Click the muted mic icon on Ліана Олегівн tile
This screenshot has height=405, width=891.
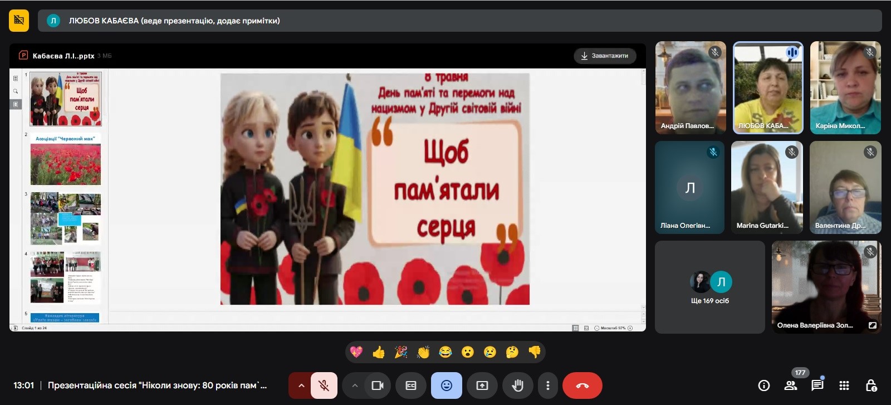pyautogui.click(x=713, y=152)
